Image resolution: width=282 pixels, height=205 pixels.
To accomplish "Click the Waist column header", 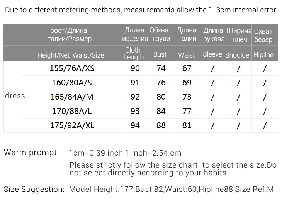I will point(187,55).
